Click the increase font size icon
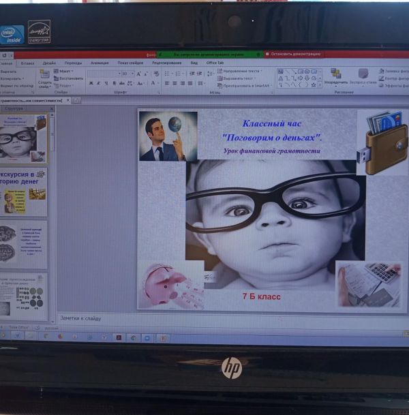 138,73
